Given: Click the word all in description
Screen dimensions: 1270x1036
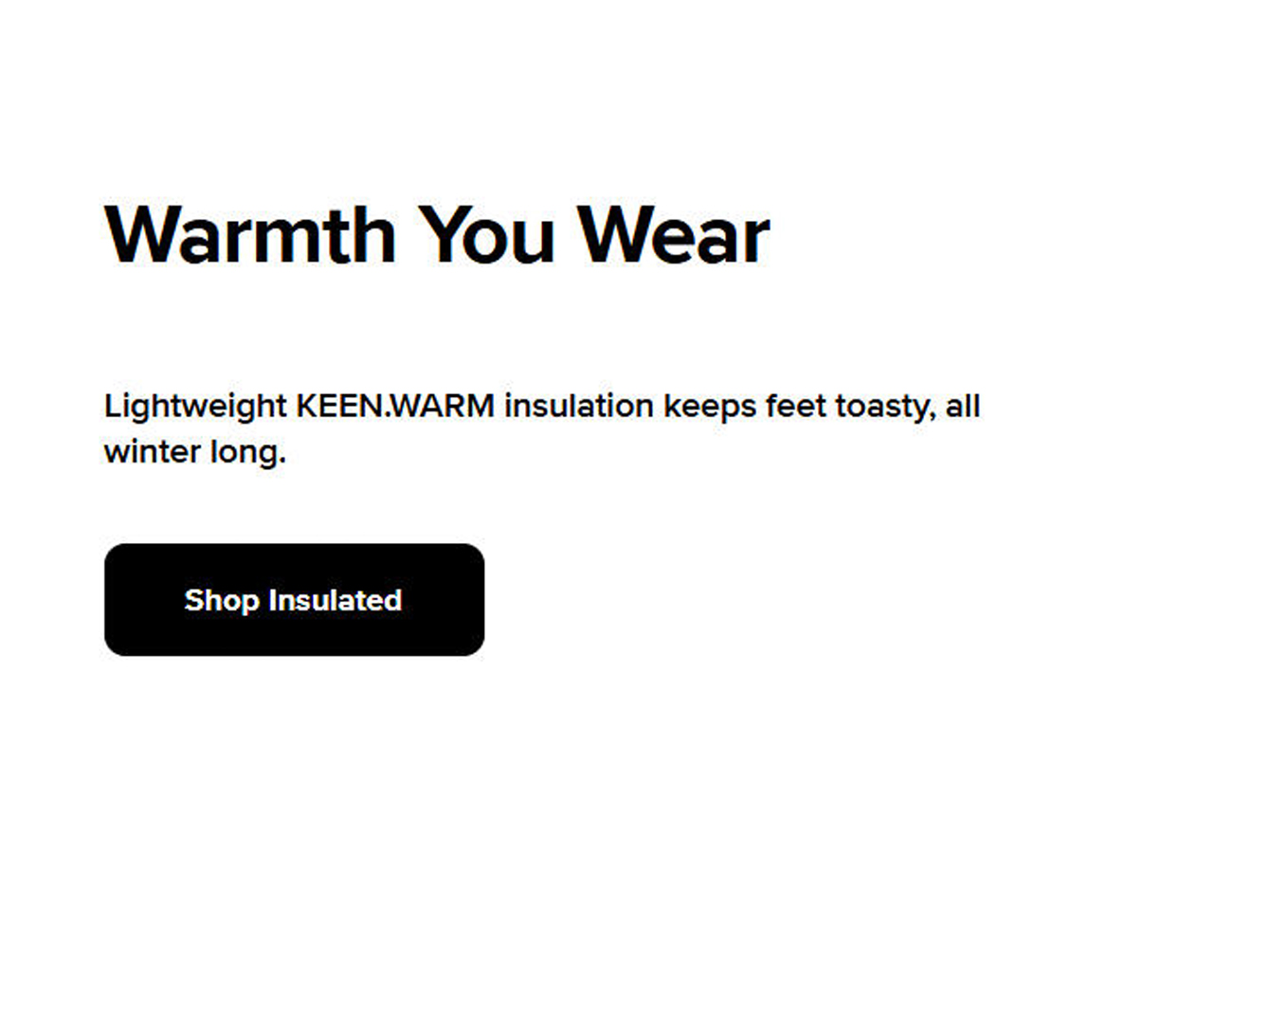Looking at the screenshot, I should click(x=963, y=406).
